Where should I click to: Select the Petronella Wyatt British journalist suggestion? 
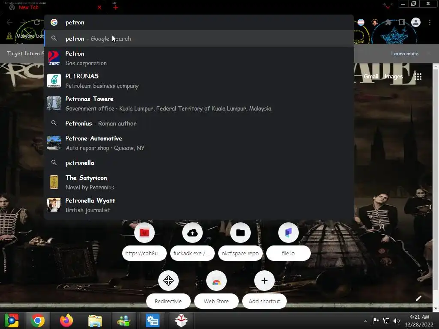199,205
